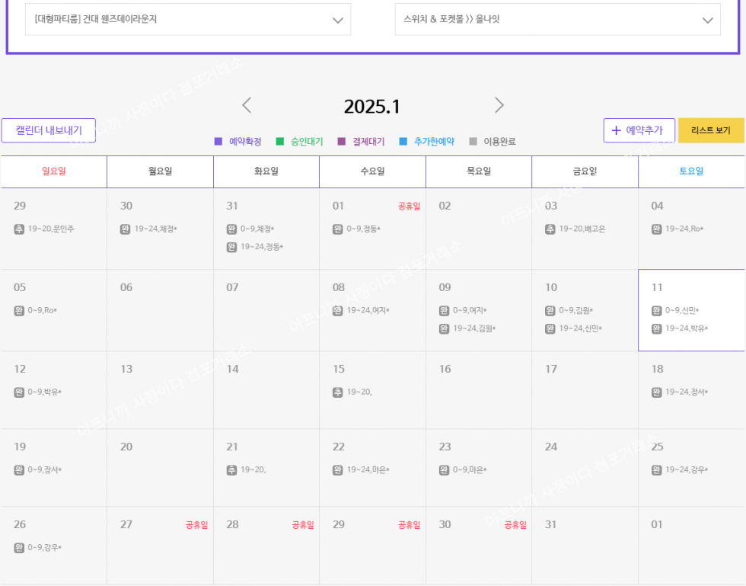Go to next month arrow
The width and height of the screenshot is (746, 586).
point(499,106)
